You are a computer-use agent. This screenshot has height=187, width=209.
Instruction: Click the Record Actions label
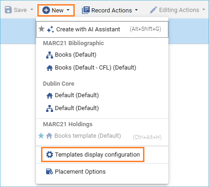[x=112, y=11]
